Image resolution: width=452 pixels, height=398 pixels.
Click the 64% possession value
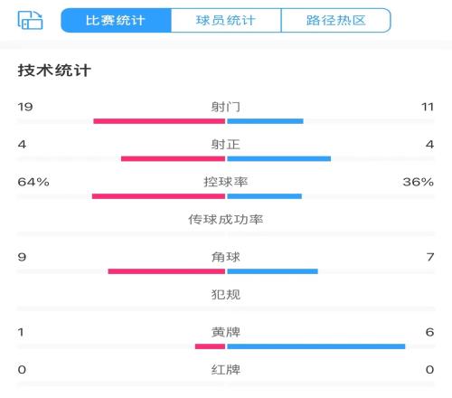coord(33,182)
